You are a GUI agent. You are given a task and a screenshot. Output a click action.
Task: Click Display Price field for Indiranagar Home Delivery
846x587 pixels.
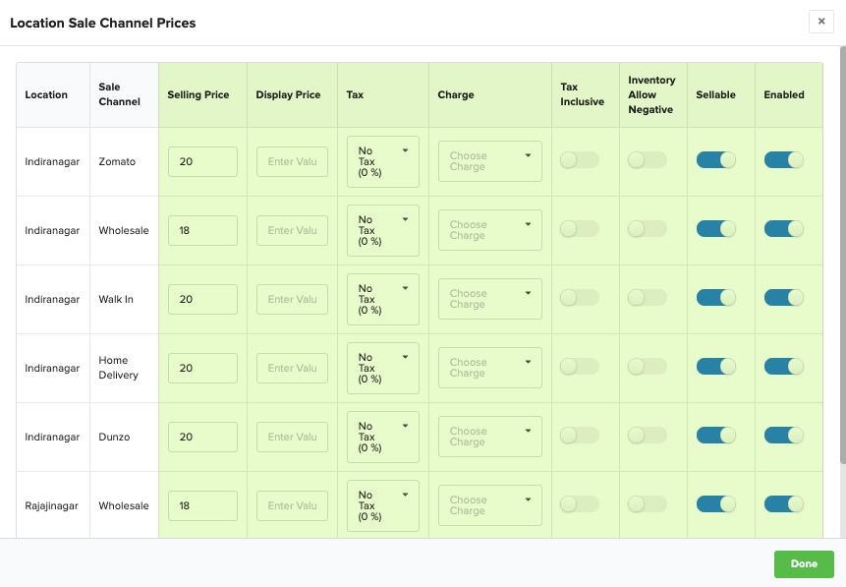293,369
